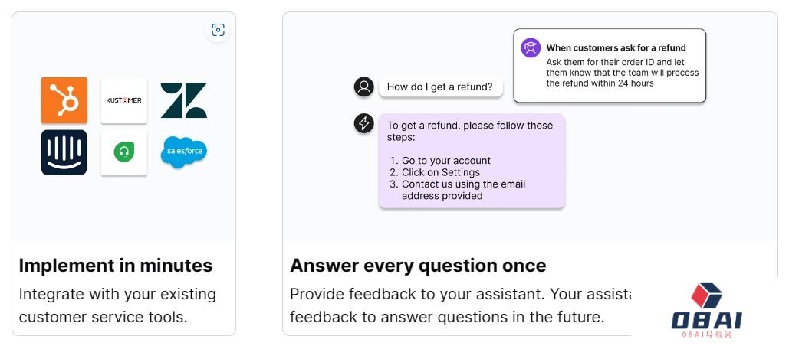
Task: Click the 'Implement in minutes' heading
Action: click(x=116, y=265)
